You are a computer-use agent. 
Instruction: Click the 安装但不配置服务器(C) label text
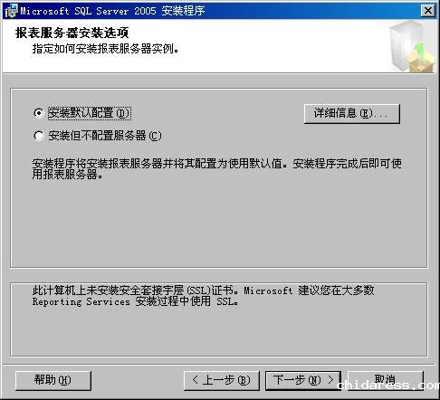(105, 136)
